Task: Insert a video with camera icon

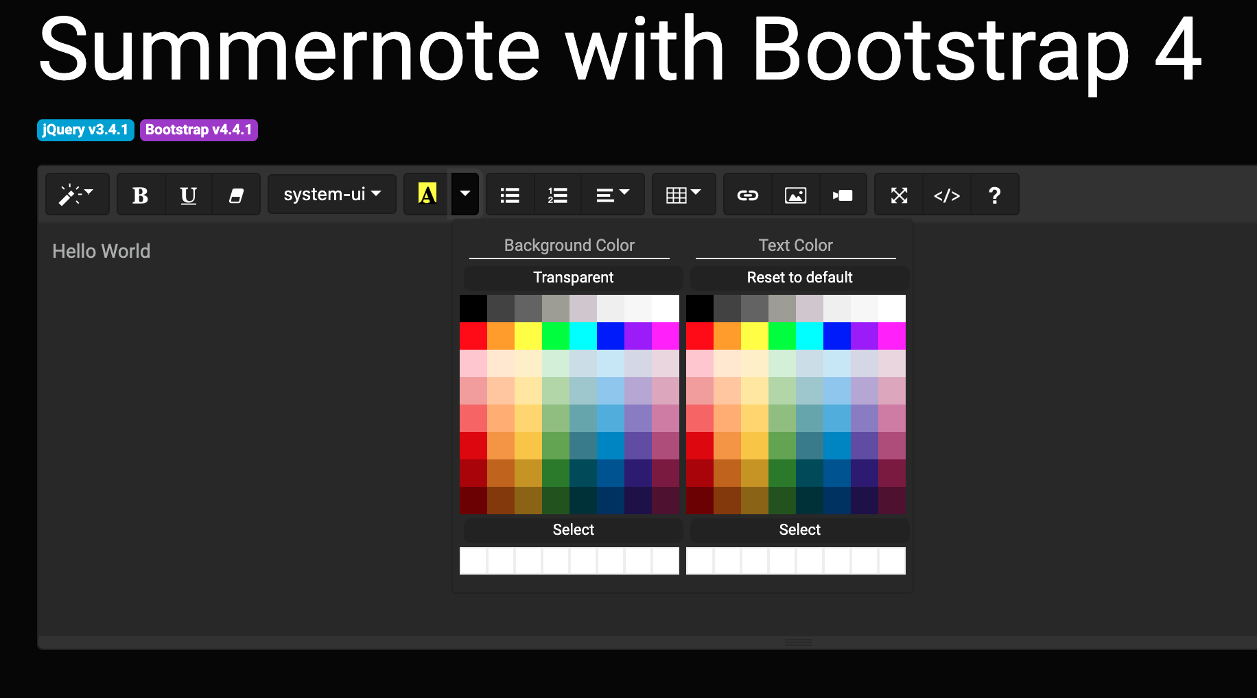Action: pos(843,195)
